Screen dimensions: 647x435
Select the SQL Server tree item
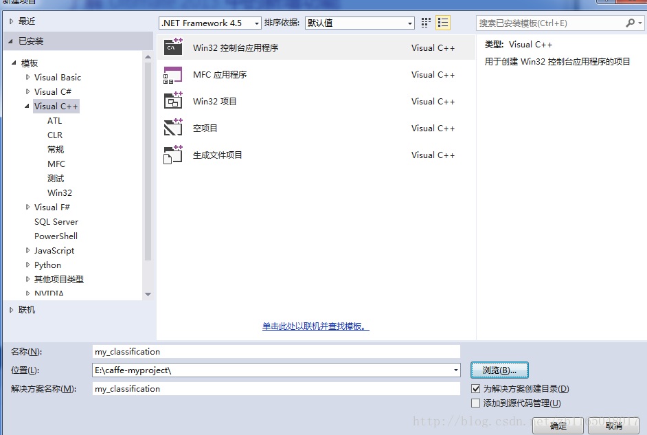(56, 222)
